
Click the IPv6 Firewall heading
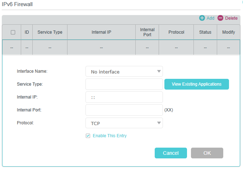point(17,4)
